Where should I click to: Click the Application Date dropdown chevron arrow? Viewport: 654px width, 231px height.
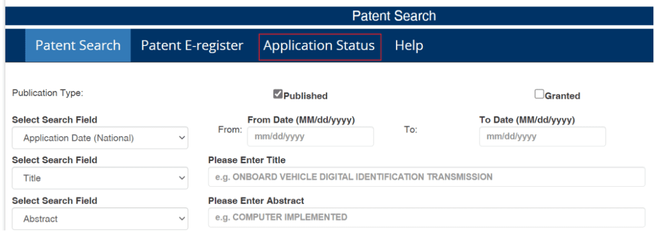tap(182, 138)
